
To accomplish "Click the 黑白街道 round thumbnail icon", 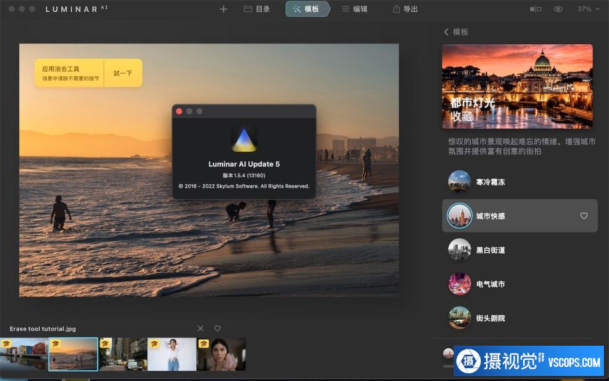I will tap(460, 250).
